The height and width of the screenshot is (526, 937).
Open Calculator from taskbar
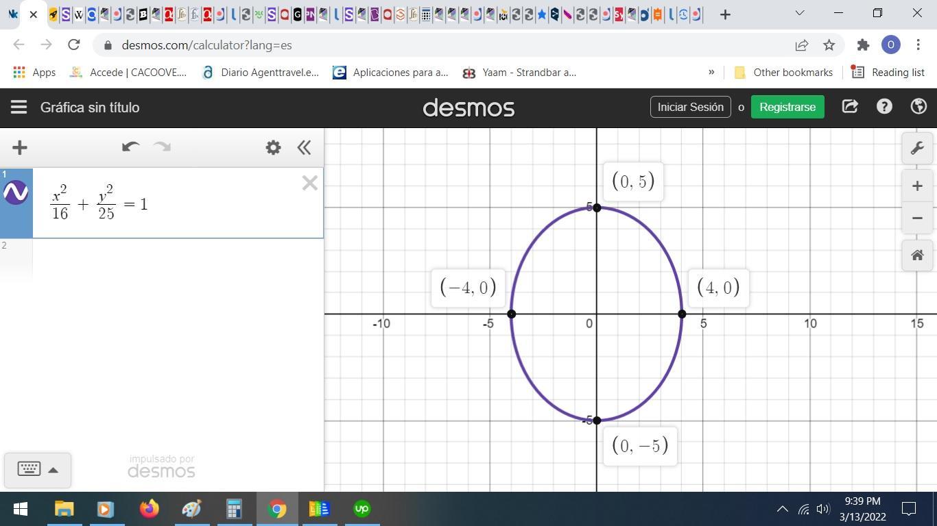234,509
